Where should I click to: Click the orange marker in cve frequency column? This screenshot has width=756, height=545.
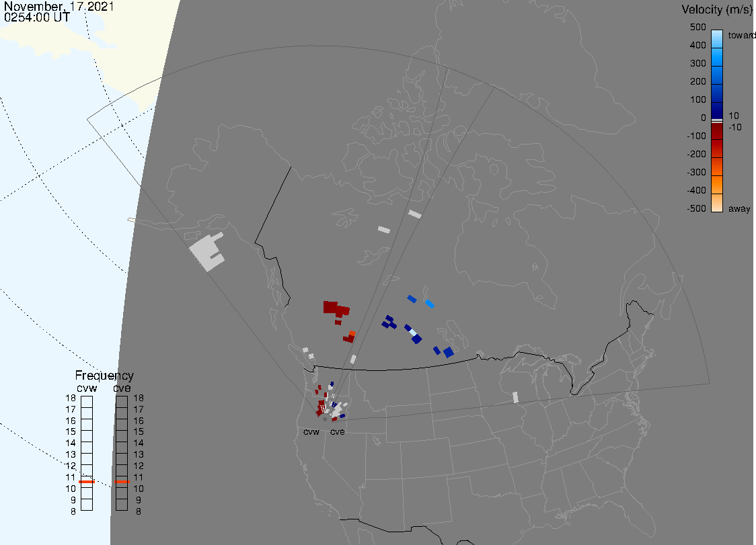pos(122,482)
